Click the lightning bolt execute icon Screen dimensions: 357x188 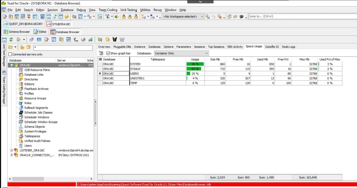(x=67, y=17)
